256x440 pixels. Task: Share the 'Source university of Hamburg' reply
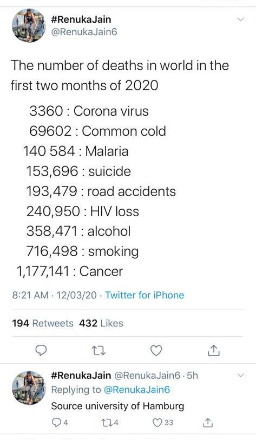207,422
